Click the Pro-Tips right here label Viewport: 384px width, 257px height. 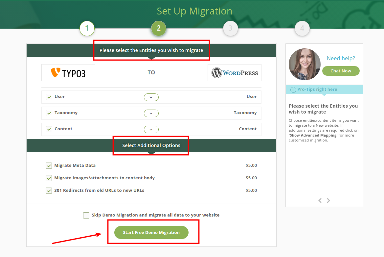click(x=317, y=90)
